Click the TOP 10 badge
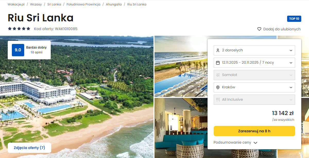 tap(294, 19)
